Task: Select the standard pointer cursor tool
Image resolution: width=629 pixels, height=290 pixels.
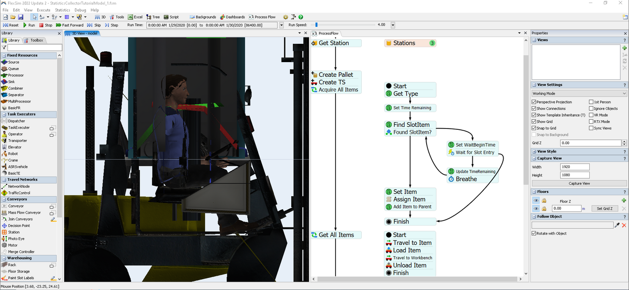Action: click(34, 17)
